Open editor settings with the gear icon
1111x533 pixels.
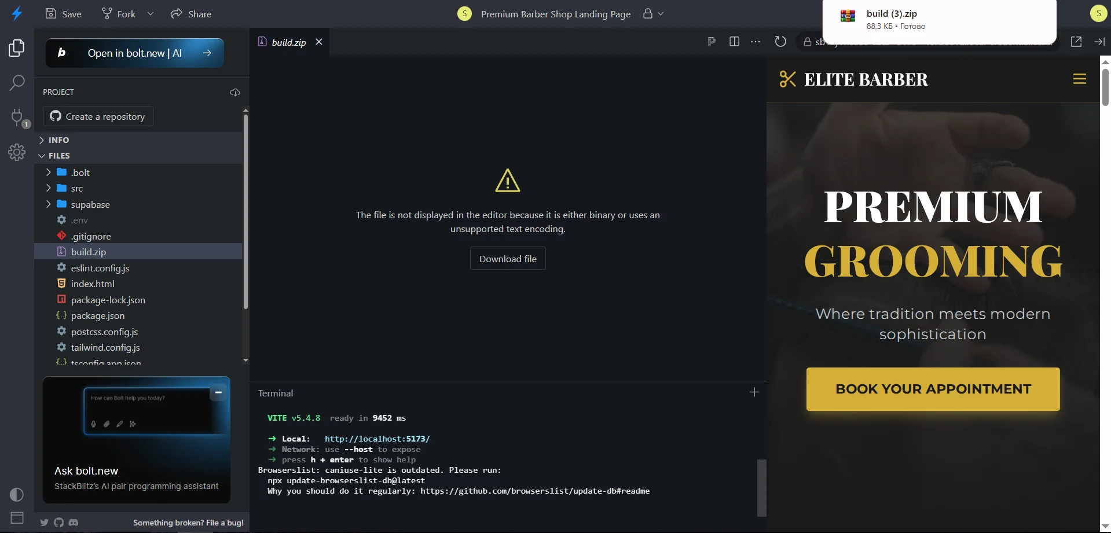(16, 152)
